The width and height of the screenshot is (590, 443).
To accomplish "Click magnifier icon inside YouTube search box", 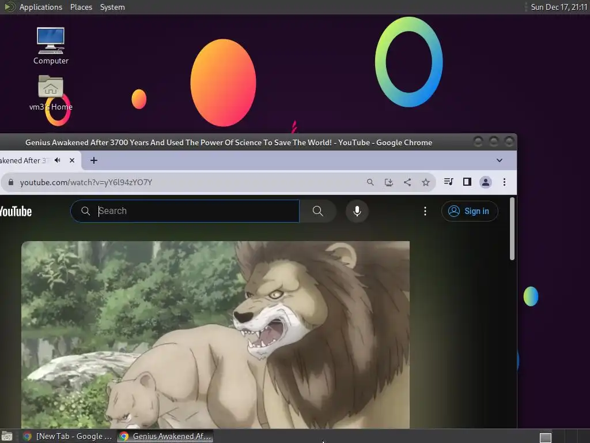I will tap(85, 211).
